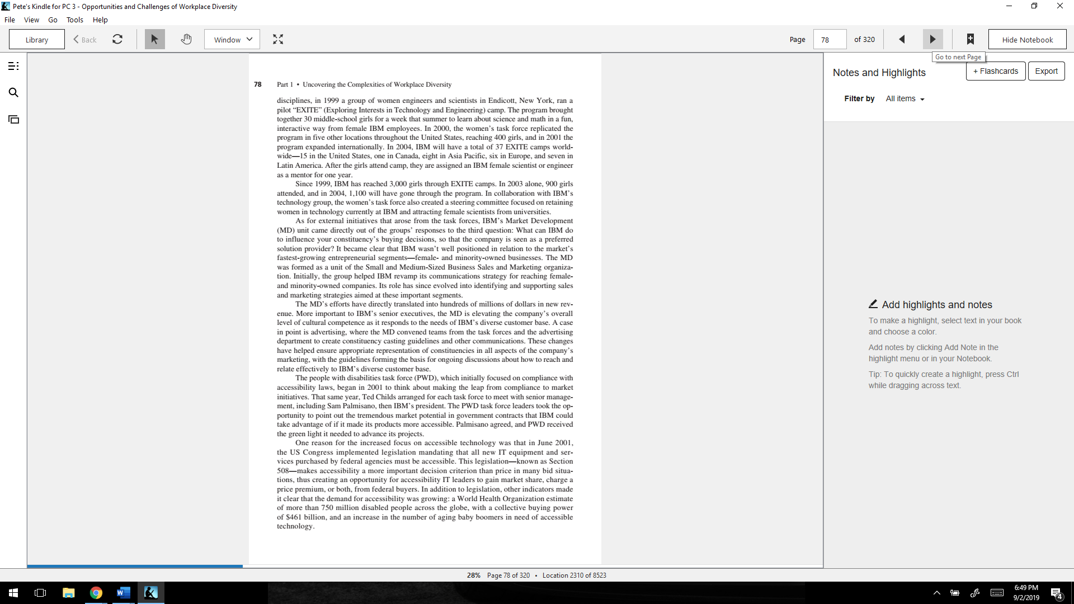Click the '28%' progress text
This screenshot has width=1074, height=604.
tap(474, 575)
